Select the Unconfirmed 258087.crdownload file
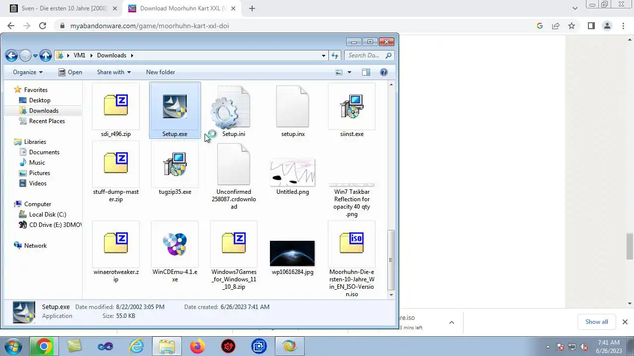Screen dimensions: 634x356 234,176
